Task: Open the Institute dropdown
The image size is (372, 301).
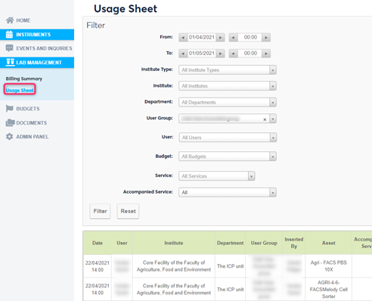Action: coord(273,86)
